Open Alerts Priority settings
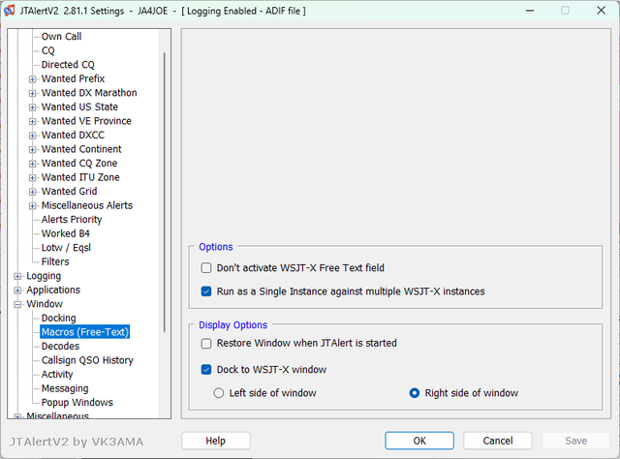The width and height of the screenshot is (620, 459). 72,220
